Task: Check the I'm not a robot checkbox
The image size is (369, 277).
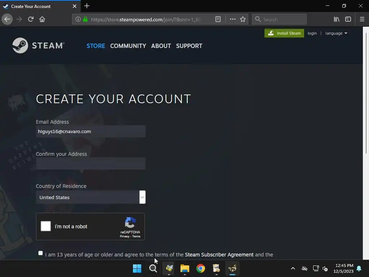Action: click(46, 226)
